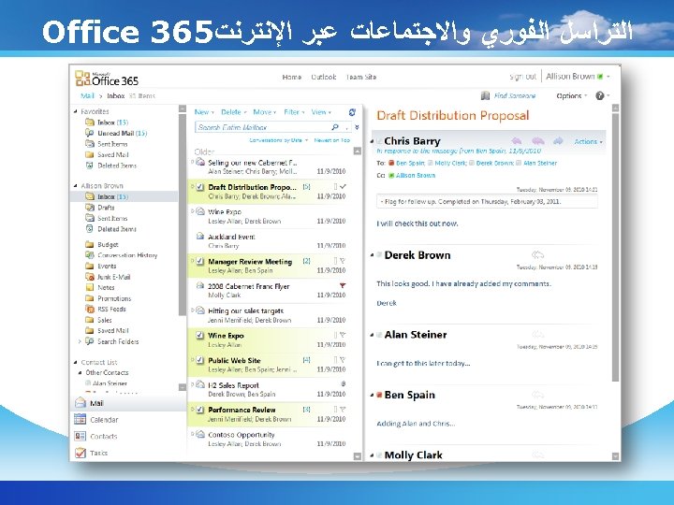Open the Calendar module icon
This screenshot has height=505, width=674.
click(x=80, y=419)
